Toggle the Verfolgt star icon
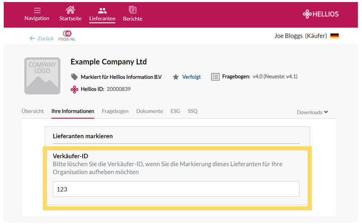 (x=176, y=77)
